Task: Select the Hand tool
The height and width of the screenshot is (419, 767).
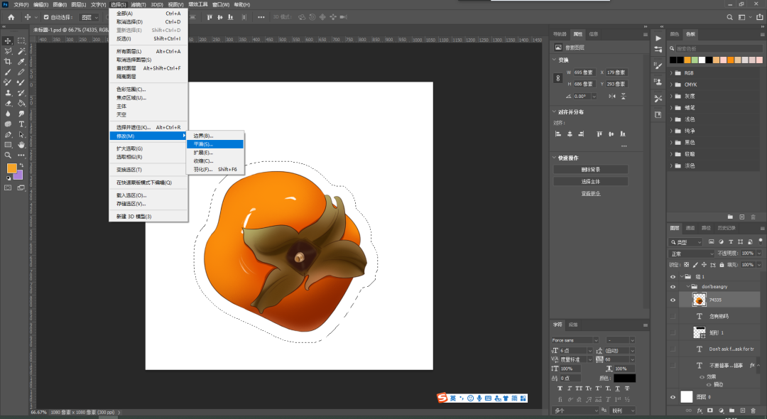Action: point(21,144)
